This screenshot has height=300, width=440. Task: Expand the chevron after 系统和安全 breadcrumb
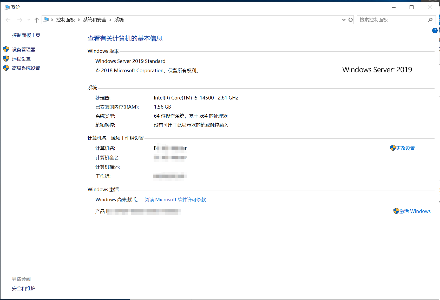point(110,20)
